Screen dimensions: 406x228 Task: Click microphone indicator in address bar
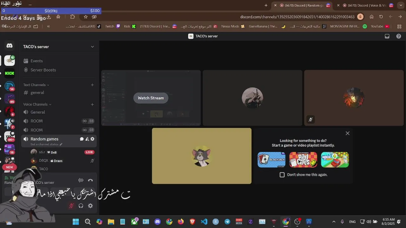click(360, 17)
